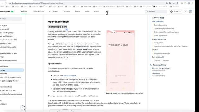199x112 pixels.
Task: Select the Google Play tab
Action: (54, 12)
